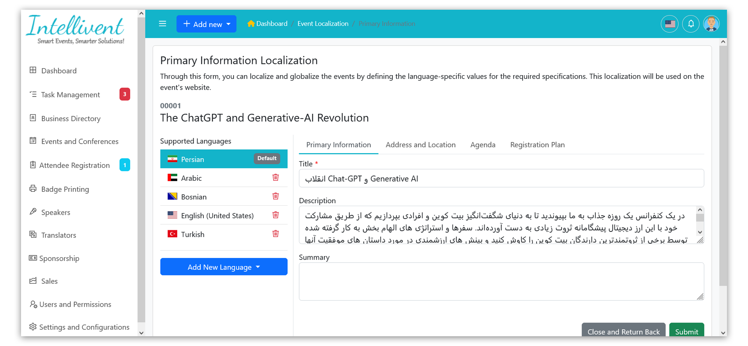Open Business Directory in sidebar
Image resolution: width=748 pixels, height=346 pixels.
click(x=71, y=118)
